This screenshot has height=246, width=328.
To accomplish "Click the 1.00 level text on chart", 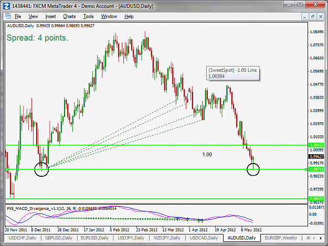I will click(x=207, y=155).
